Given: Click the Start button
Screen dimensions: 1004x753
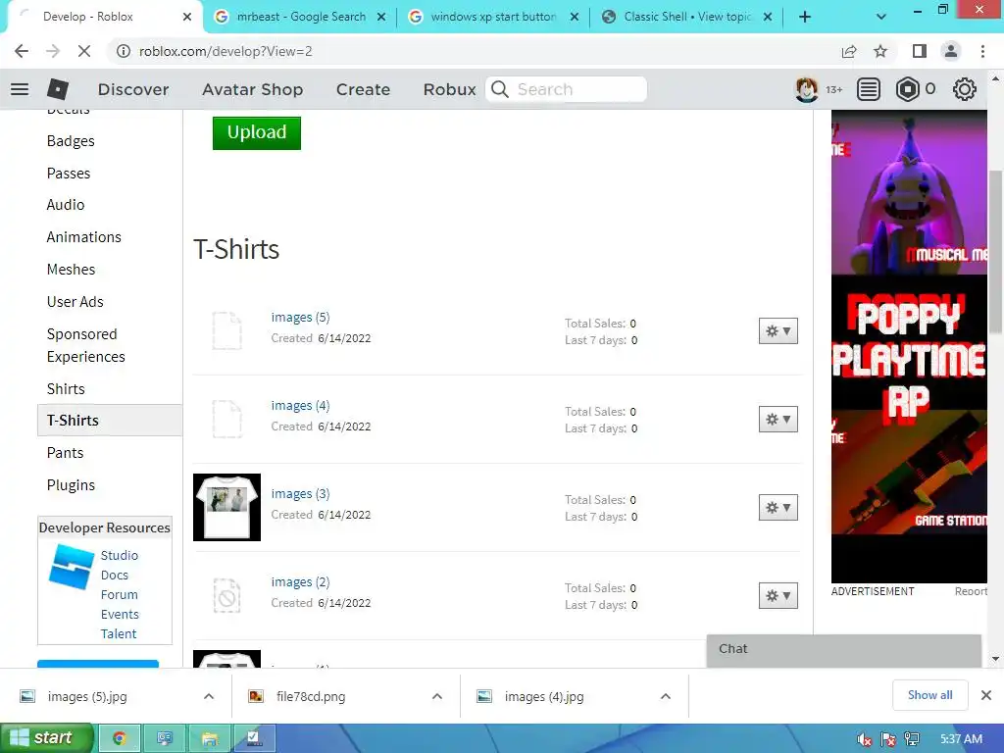Looking at the screenshot, I should (47, 738).
